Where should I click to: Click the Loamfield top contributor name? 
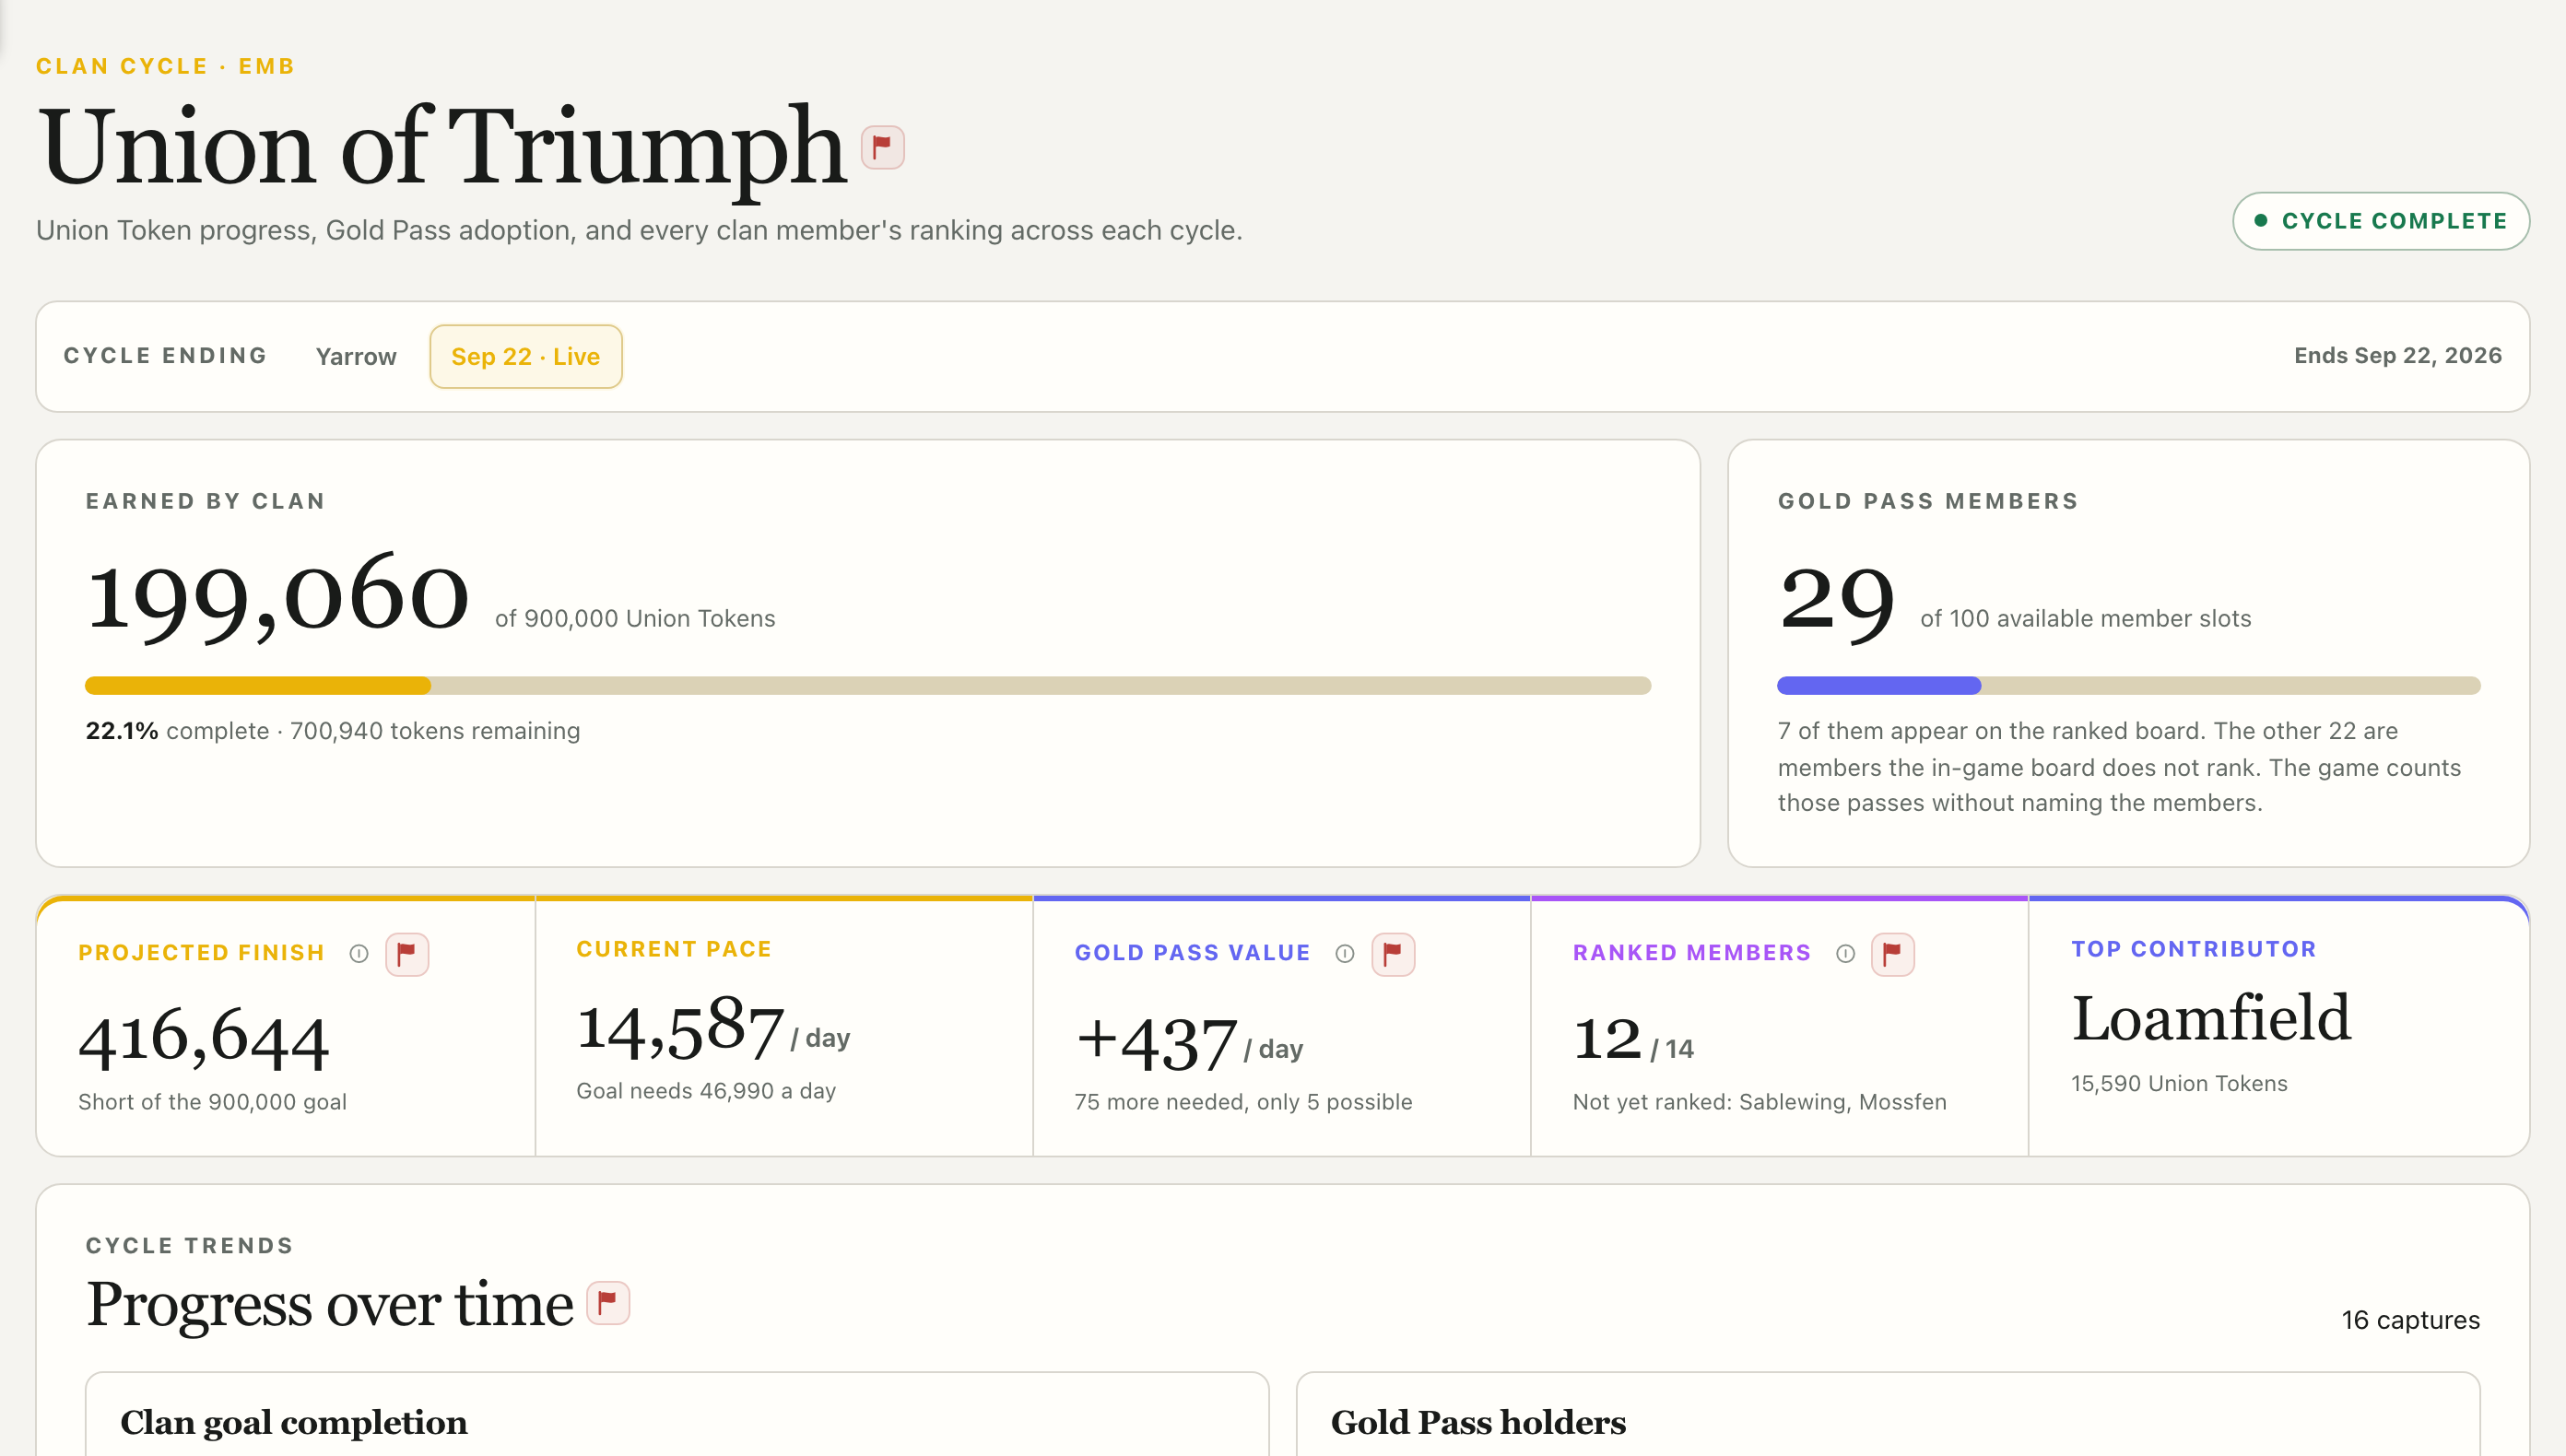coord(2211,1018)
